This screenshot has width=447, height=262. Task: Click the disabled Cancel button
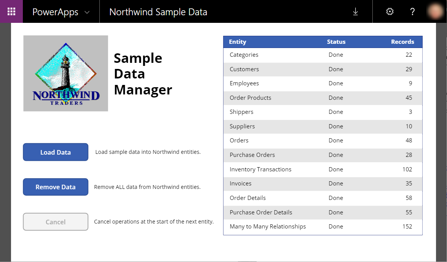(x=55, y=221)
